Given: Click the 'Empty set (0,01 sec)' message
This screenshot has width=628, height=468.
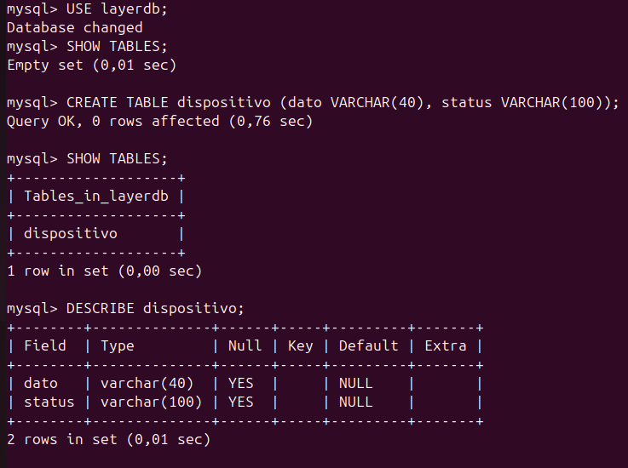Looking at the screenshot, I should click(x=92, y=66).
